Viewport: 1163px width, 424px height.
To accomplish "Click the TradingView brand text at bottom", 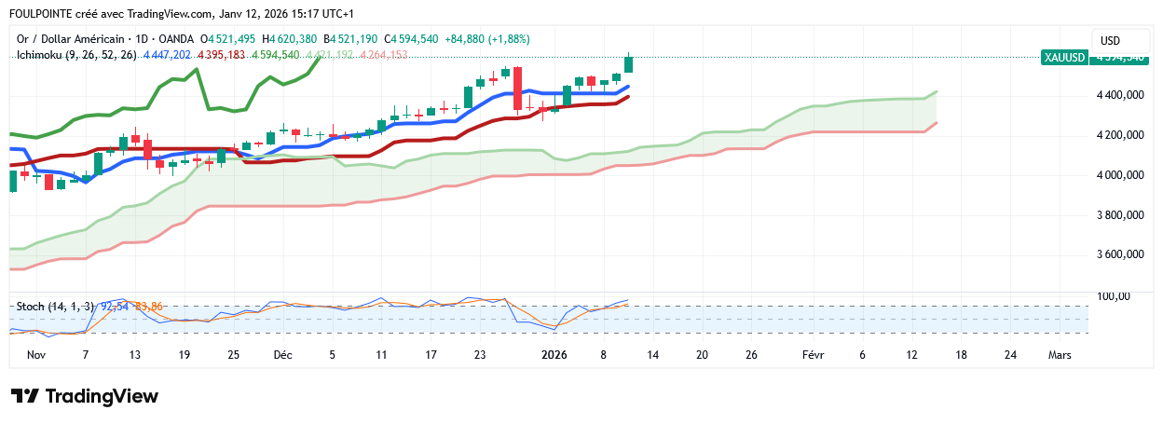I will point(102,396).
